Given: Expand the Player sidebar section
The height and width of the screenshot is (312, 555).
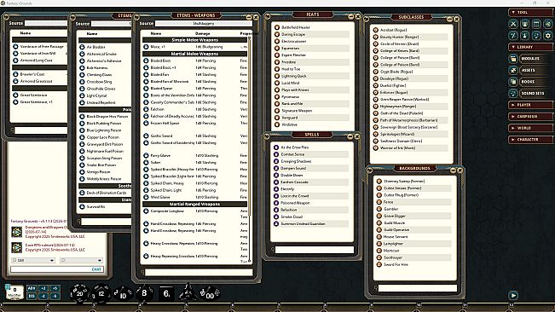Looking at the screenshot, I should [x=530, y=105].
